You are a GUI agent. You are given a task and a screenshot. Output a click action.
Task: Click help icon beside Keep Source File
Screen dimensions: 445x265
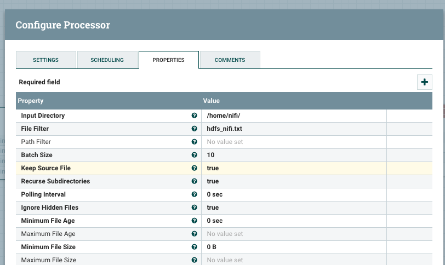pyautogui.click(x=194, y=168)
